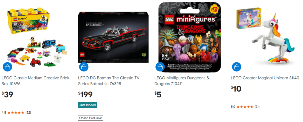This screenshot has width=303, height=122.
Task: Click the Just landed badge
Action: click(88, 105)
